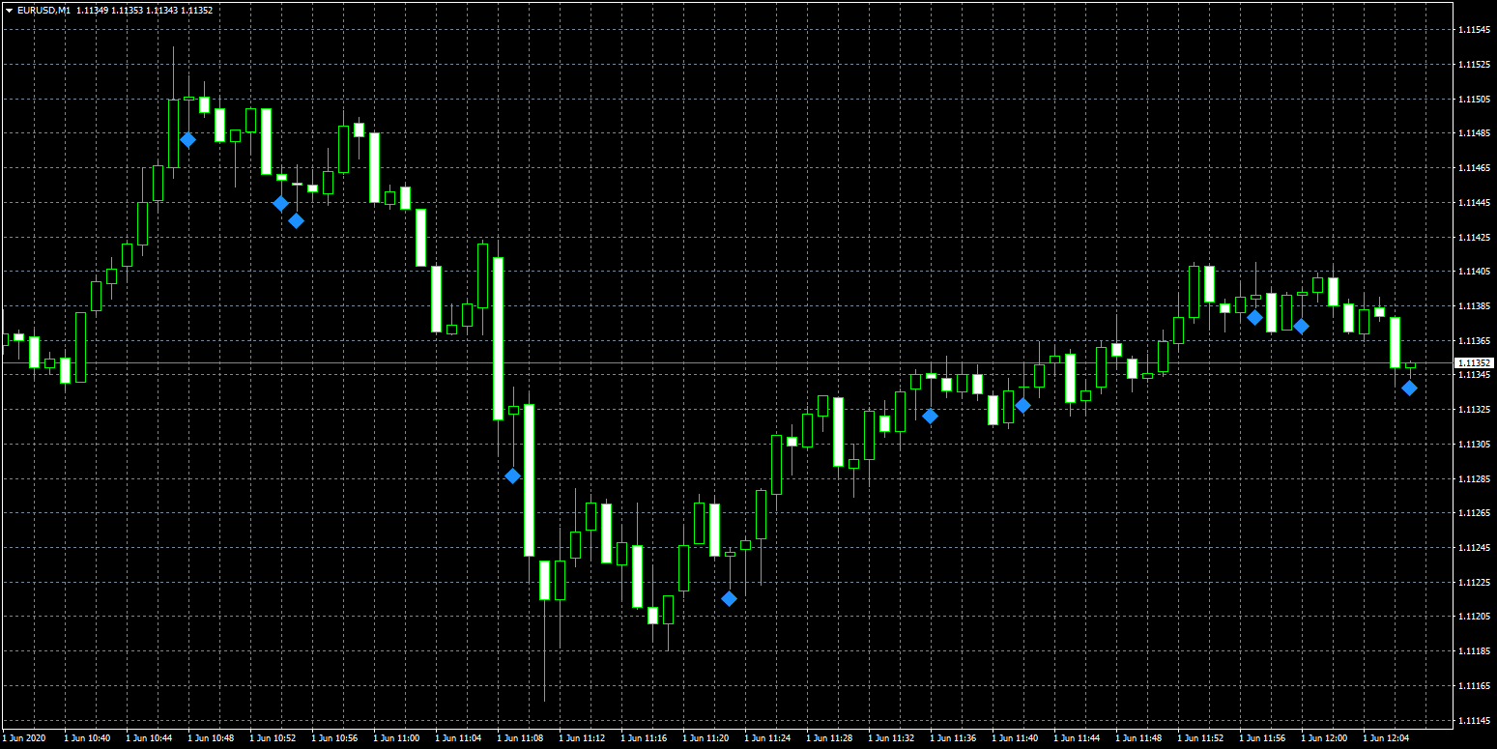Click the 1 Jun 11:32 time label
The height and width of the screenshot is (749, 1497).
(x=891, y=738)
